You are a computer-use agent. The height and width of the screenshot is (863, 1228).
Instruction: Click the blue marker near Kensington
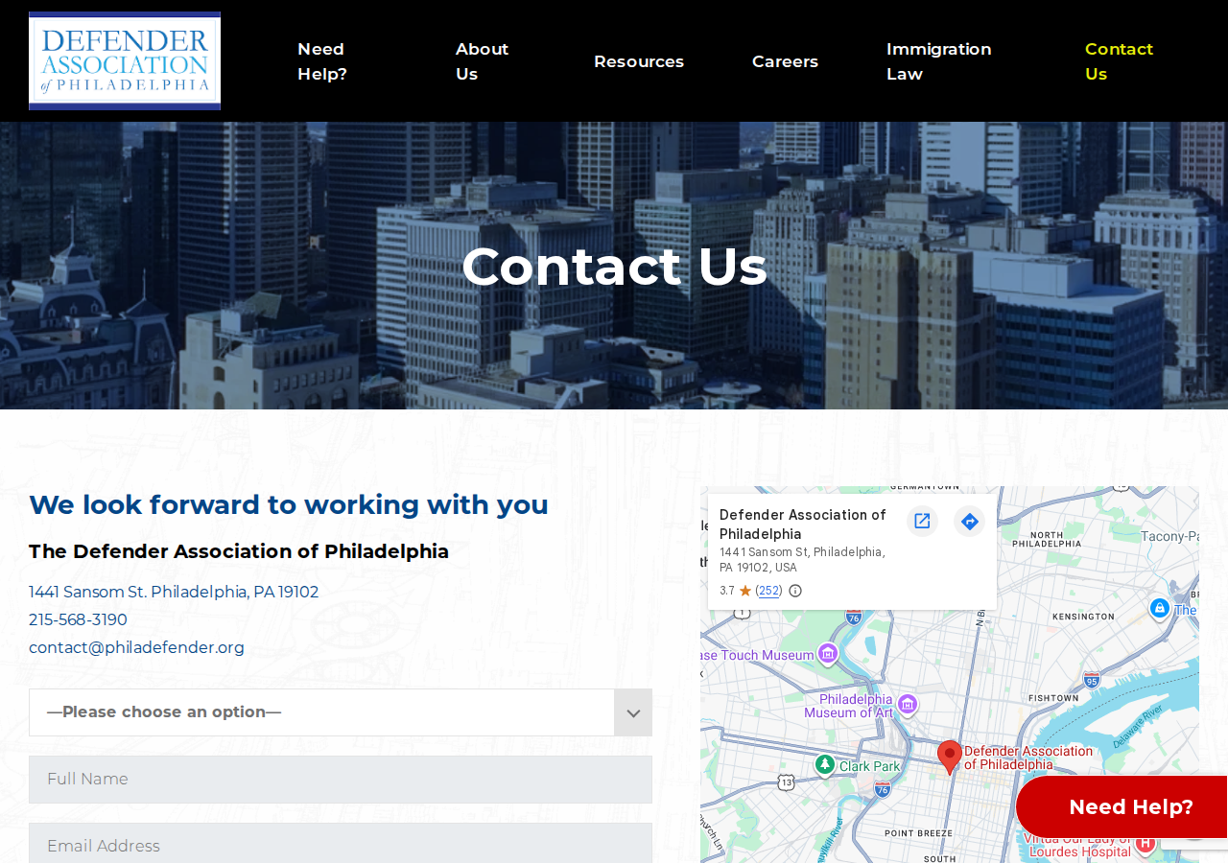1160,608
